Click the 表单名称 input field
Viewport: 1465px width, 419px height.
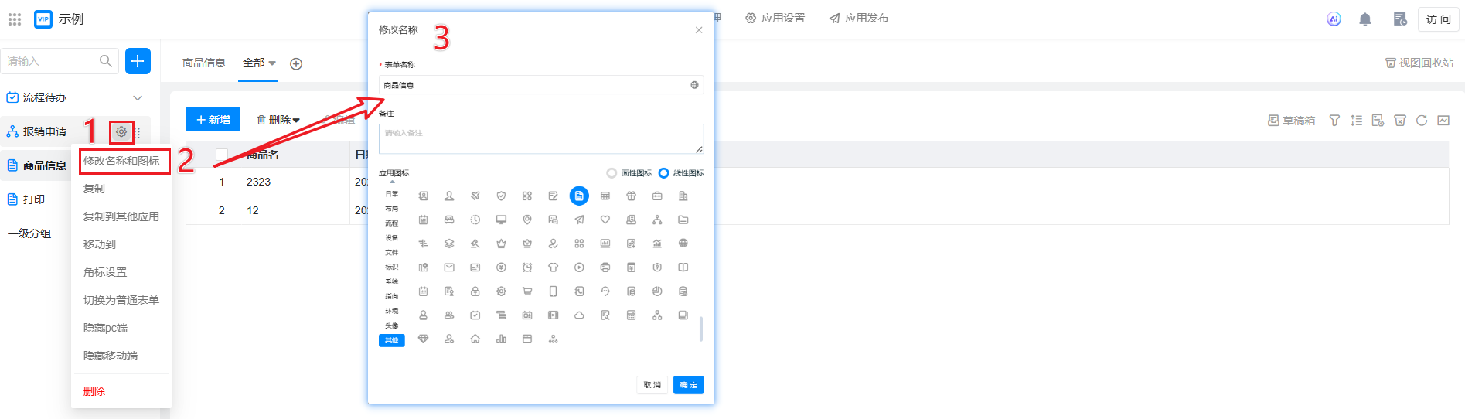(533, 85)
